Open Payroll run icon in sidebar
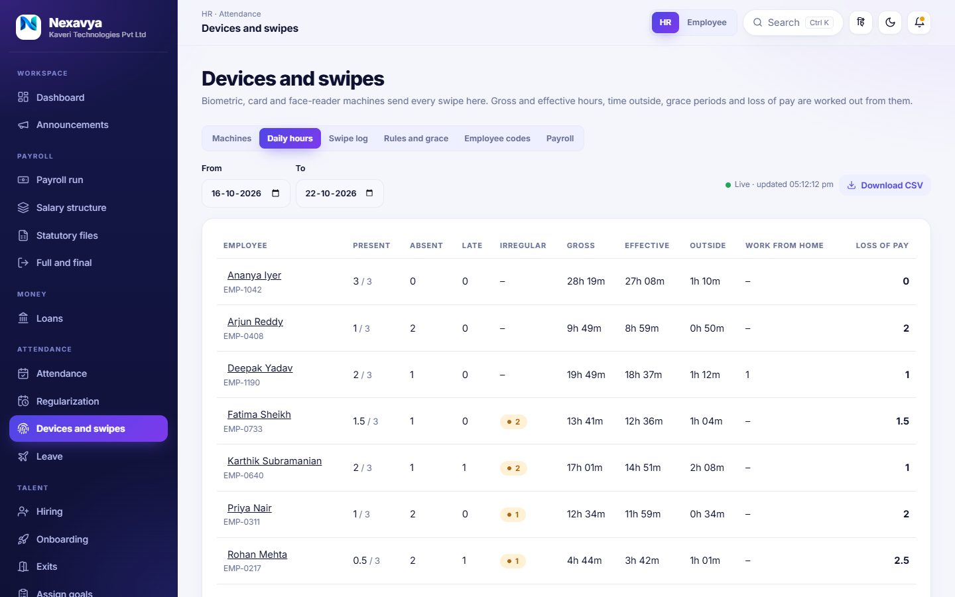Viewport: 955px width, 597px height. [x=23, y=180]
